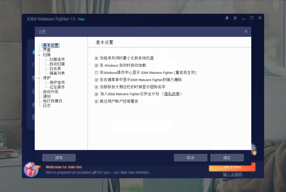Click the notification bell icon
286x192 pixels.
tap(227, 18)
